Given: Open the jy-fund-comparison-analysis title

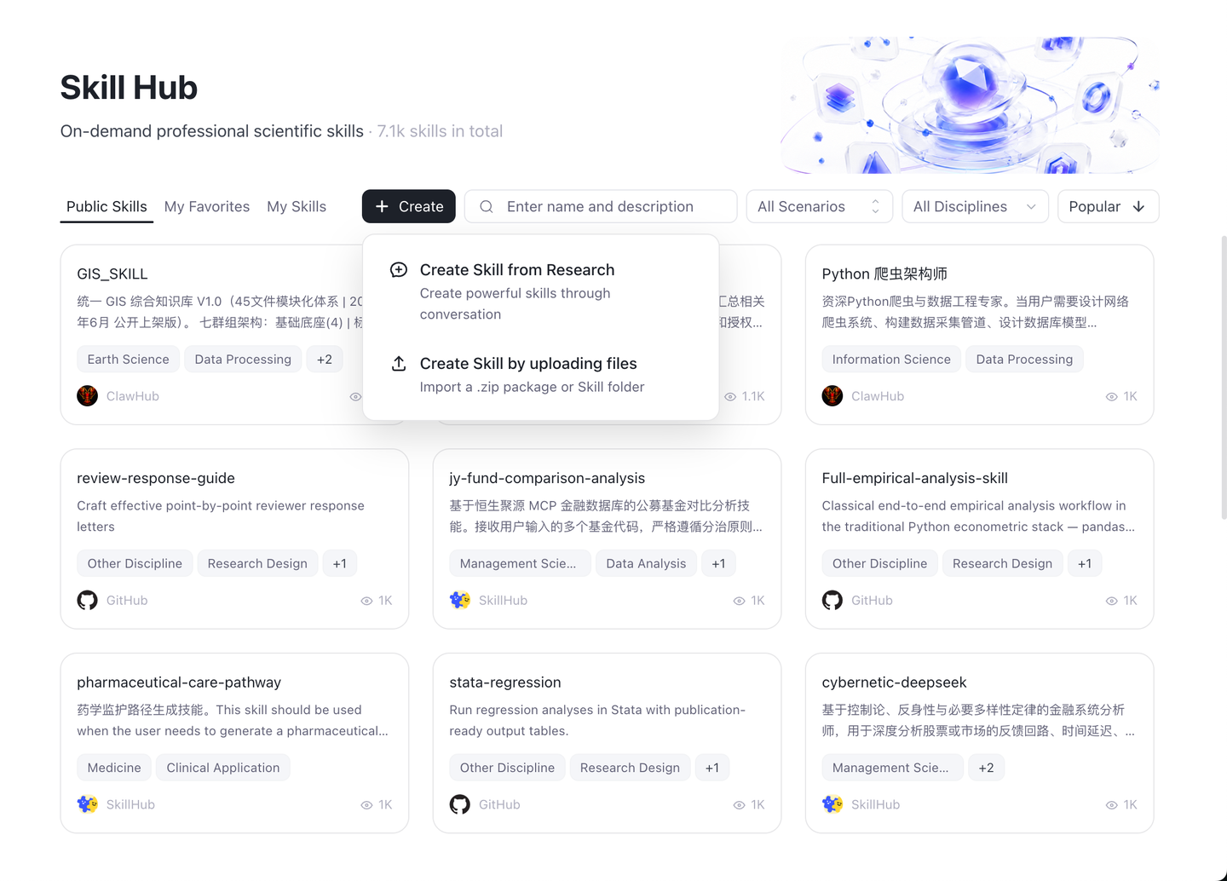Looking at the screenshot, I should (547, 478).
